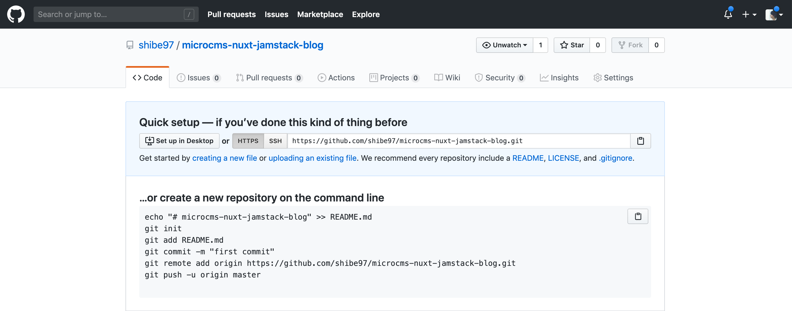
Task: Copy the repository HTTPS URL to clipboard
Action: (x=640, y=141)
